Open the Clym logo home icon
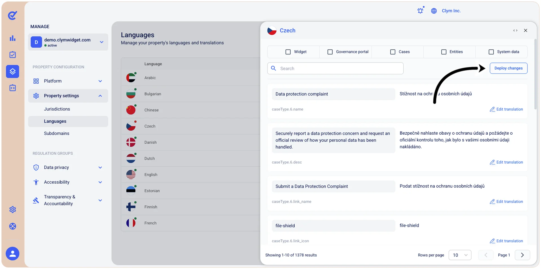The image size is (541, 269). pyautogui.click(x=12, y=15)
